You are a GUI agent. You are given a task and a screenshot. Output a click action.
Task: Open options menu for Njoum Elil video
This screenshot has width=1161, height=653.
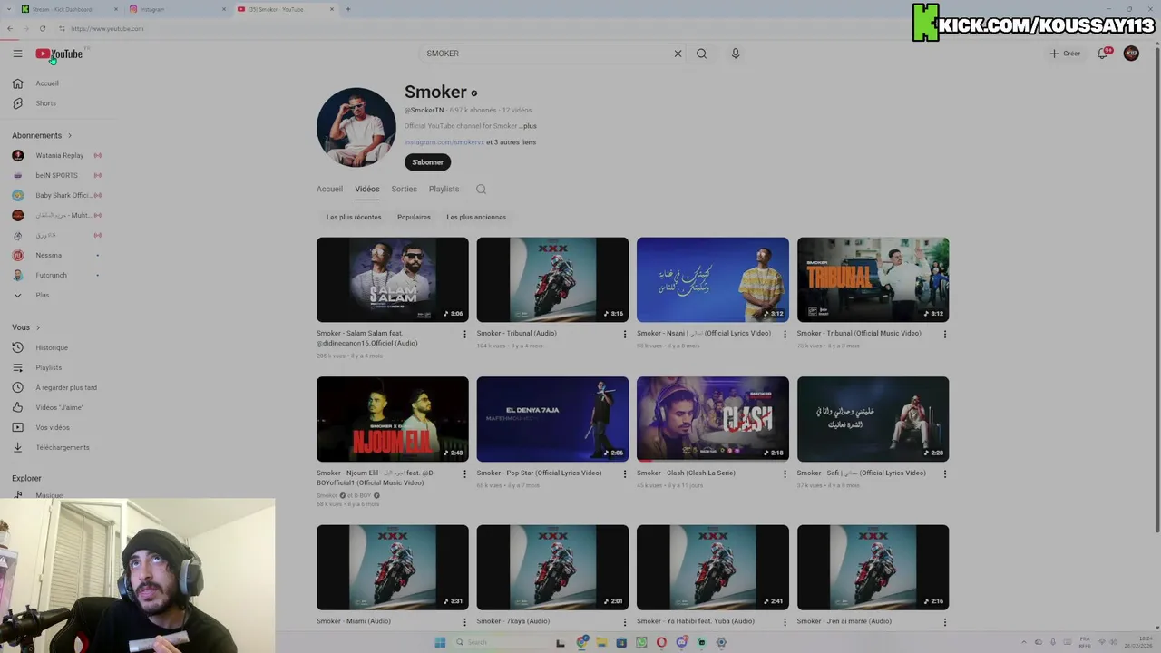(464, 473)
